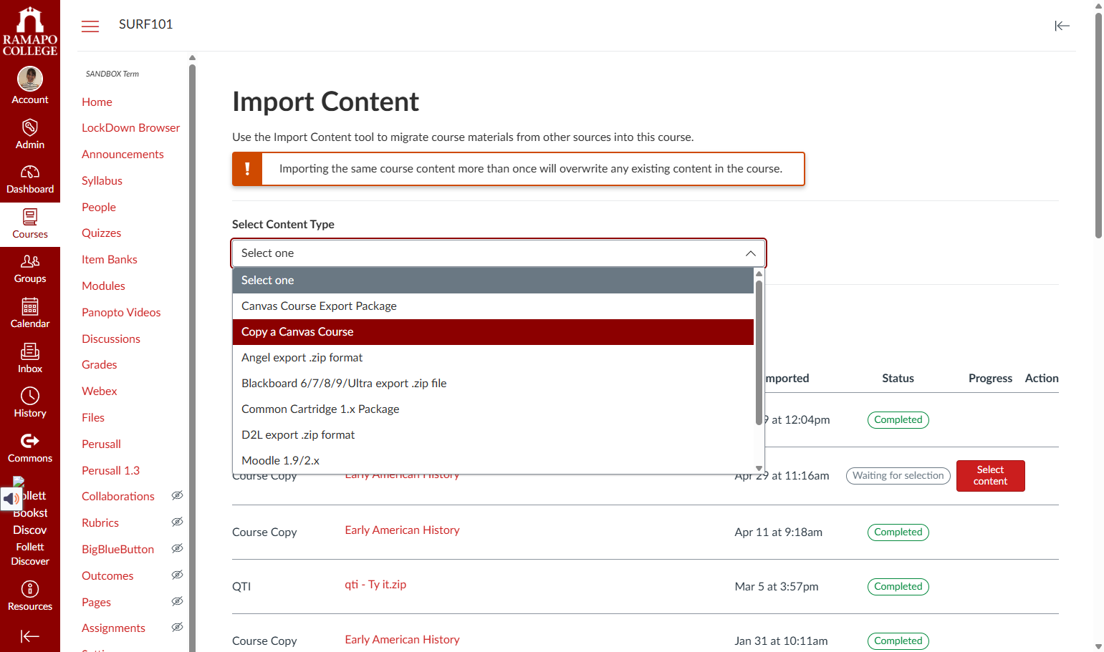Screen dimensions: 1104x652
Task: Choose Canvas Course Export Package option
Action: [493, 306]
